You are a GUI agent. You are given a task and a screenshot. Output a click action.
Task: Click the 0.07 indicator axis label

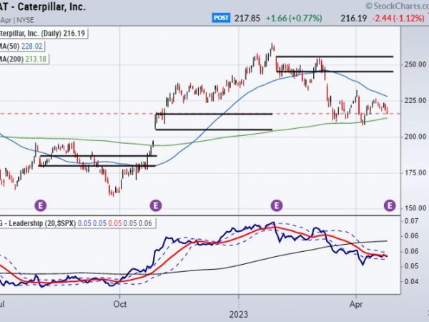tap(412, 220)
